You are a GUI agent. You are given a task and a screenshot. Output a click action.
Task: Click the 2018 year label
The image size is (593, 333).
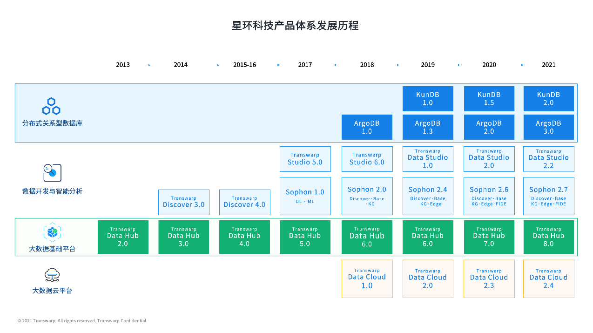(367, 65)
